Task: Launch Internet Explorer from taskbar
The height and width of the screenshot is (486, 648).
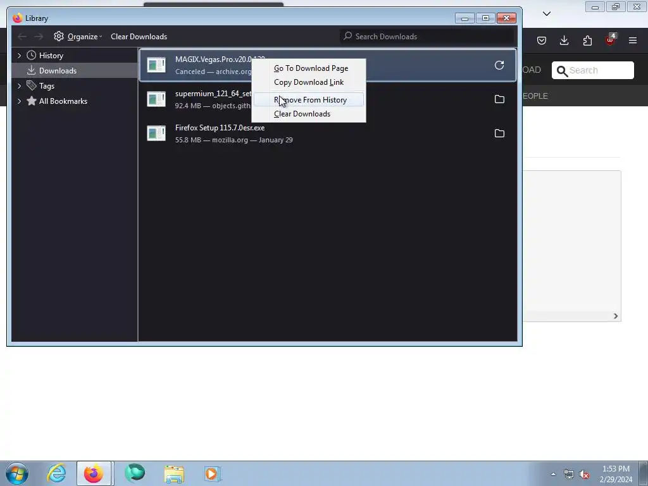Action: 56,473
